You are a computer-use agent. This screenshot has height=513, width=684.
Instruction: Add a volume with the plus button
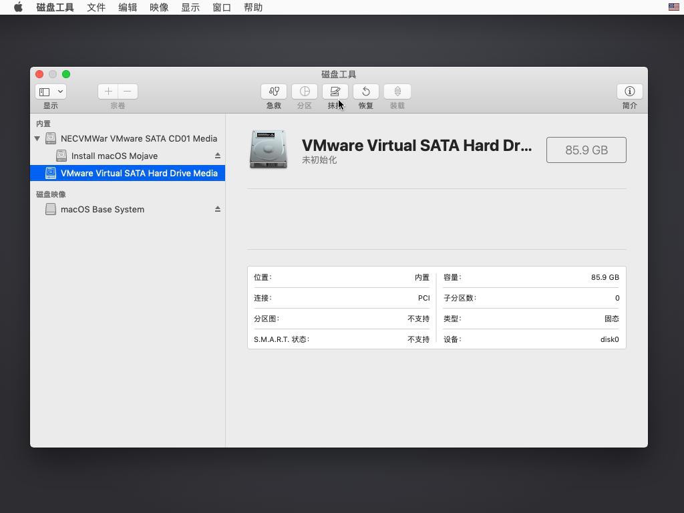click(x=108, y=92)
